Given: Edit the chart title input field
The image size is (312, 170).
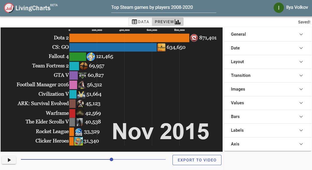Looking at the screenshot, I should tap(164, 7).
